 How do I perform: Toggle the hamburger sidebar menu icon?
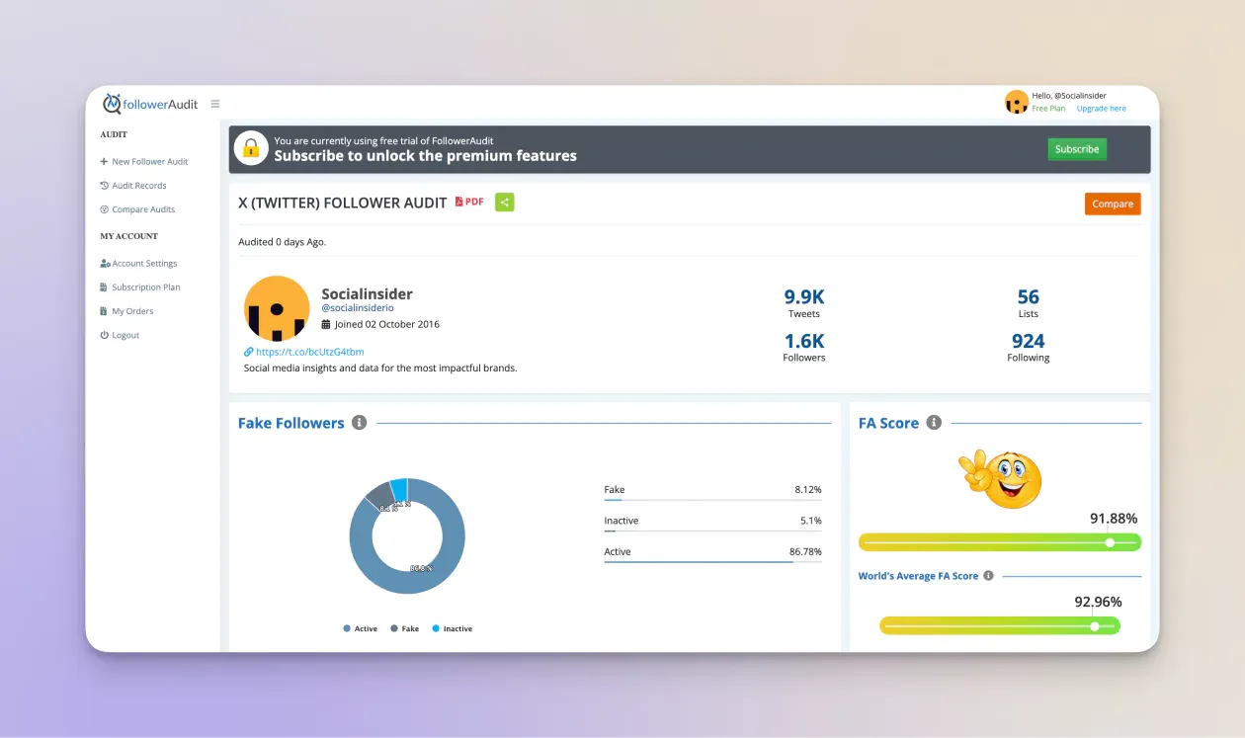(215, 104)
